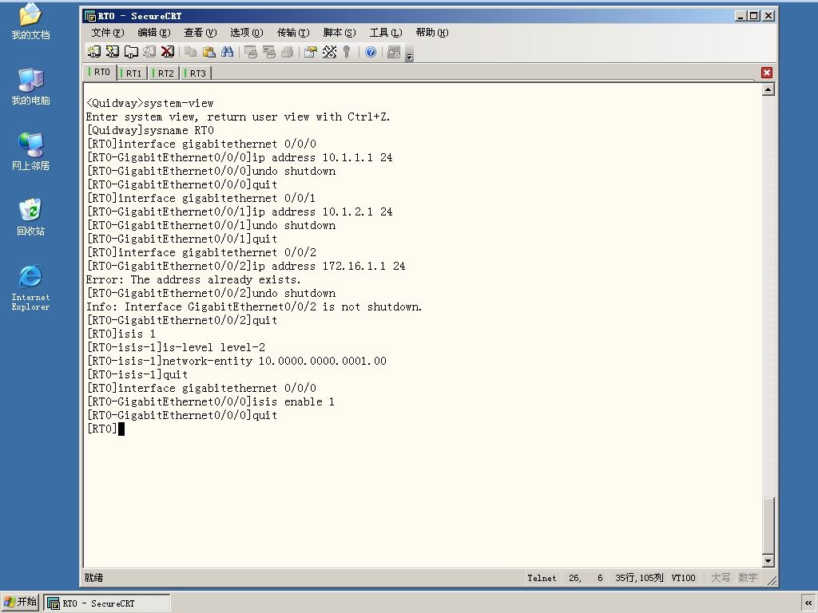The width and height of the screenshot is (818, 613).
Task: Click the 就绪 status text
Action: click(94, 578)
